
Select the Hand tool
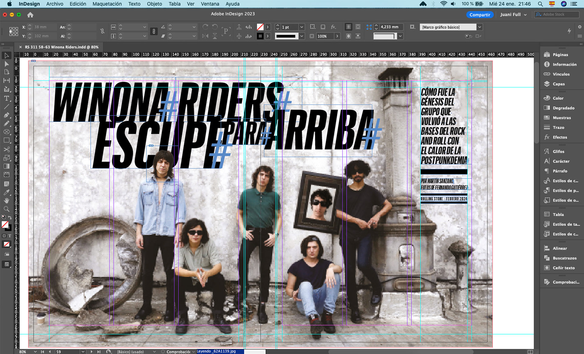click(x=6, y=200)
